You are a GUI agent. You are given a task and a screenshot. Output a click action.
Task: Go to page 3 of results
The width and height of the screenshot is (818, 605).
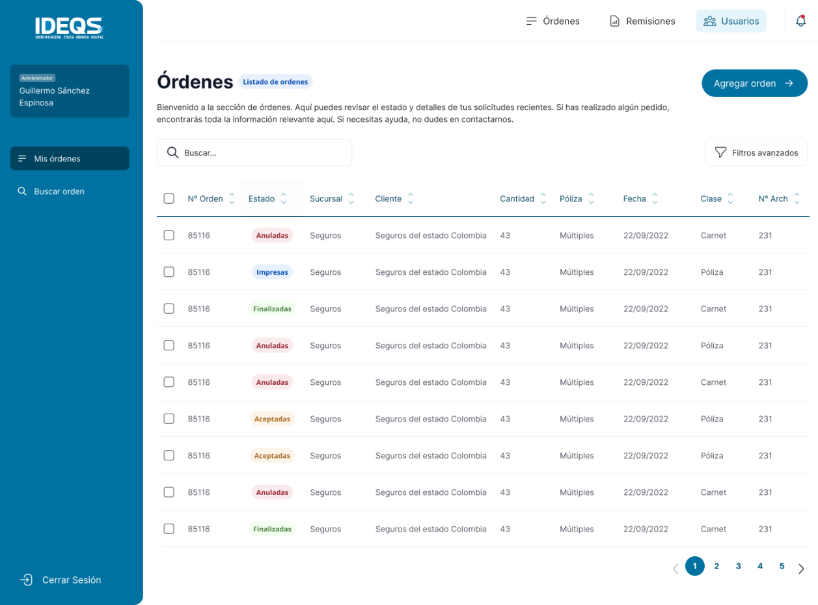click(x=738, y=566)
